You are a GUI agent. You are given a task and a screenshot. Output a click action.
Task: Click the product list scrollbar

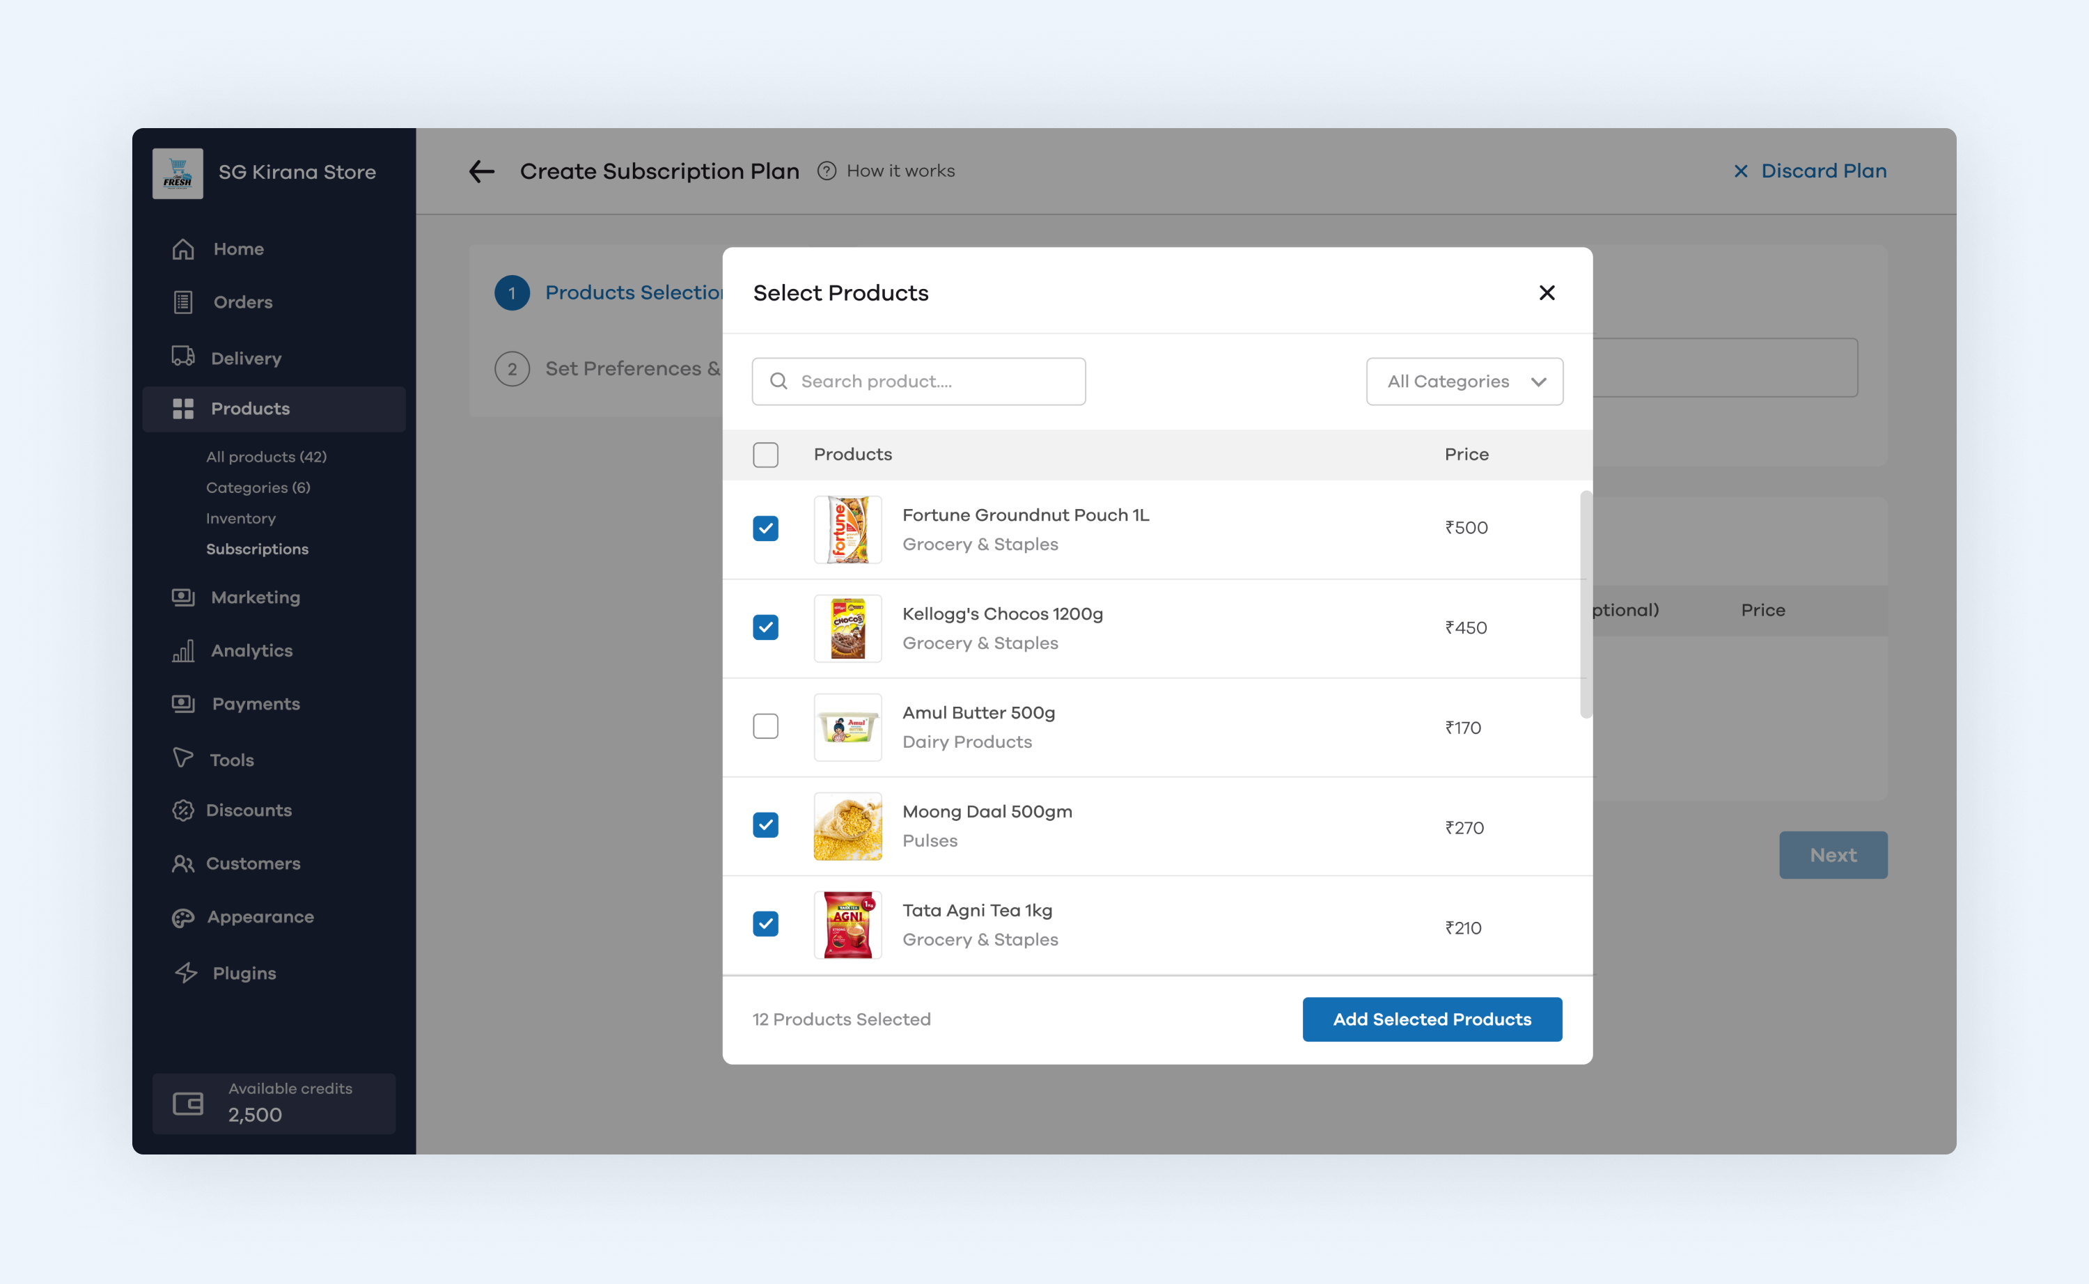tap(1585, 604)
